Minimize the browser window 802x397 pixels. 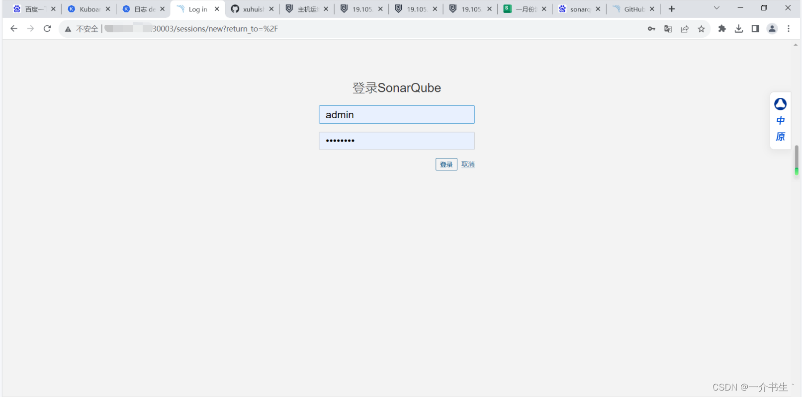coord(740,8)
